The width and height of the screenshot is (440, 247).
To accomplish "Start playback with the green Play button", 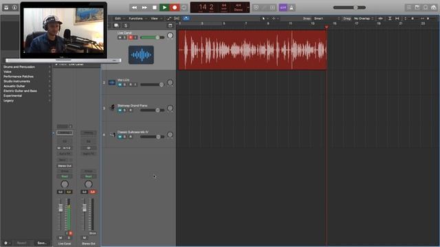I will coord(164,8).
